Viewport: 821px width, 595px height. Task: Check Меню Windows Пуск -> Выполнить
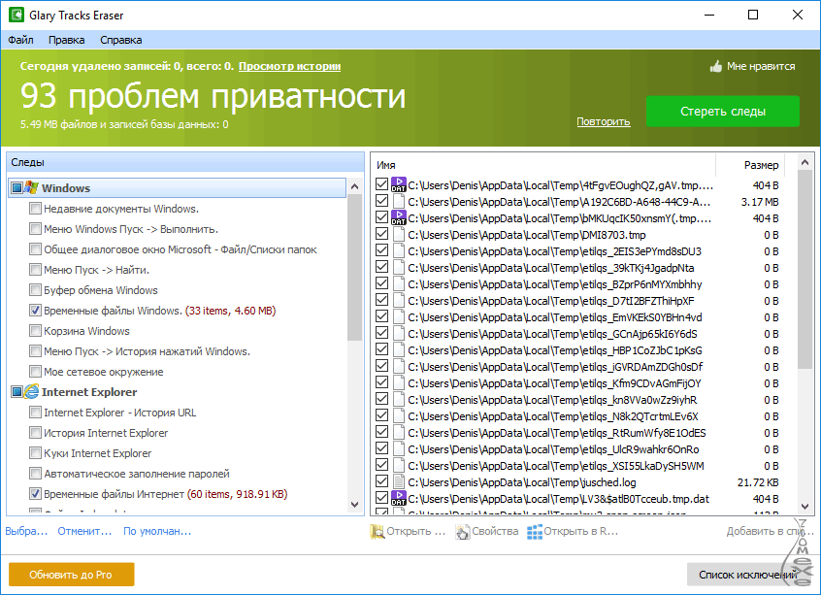coord(35,228)
